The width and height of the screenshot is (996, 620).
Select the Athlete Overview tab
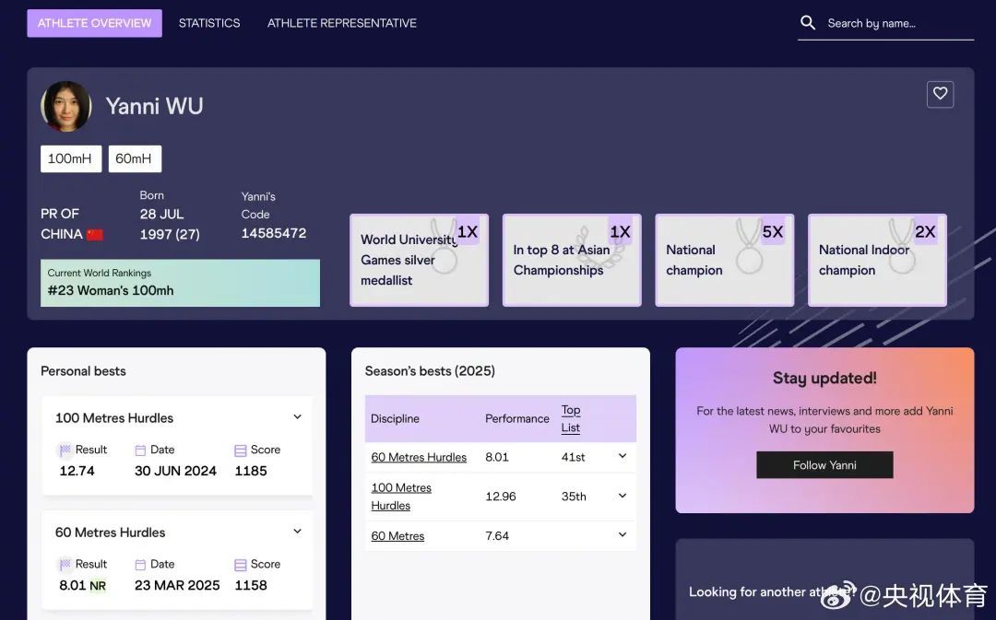point(94,23)
